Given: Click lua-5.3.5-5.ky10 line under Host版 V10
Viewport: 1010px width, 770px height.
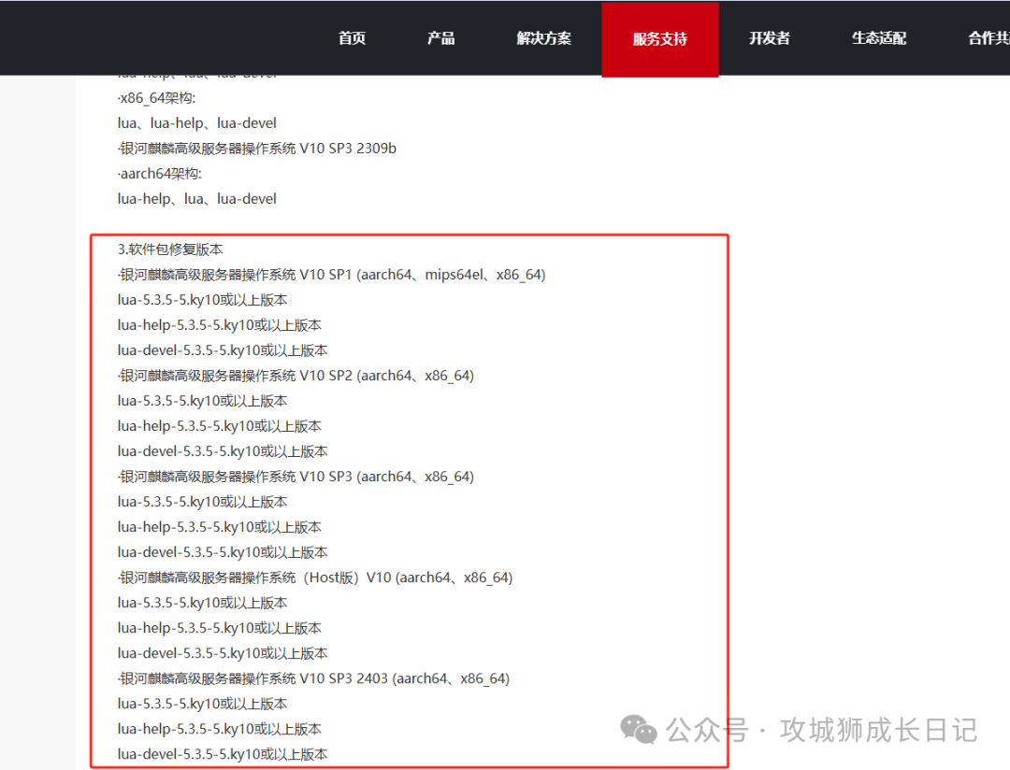Looking at the screenshot, I should (202, 604).
